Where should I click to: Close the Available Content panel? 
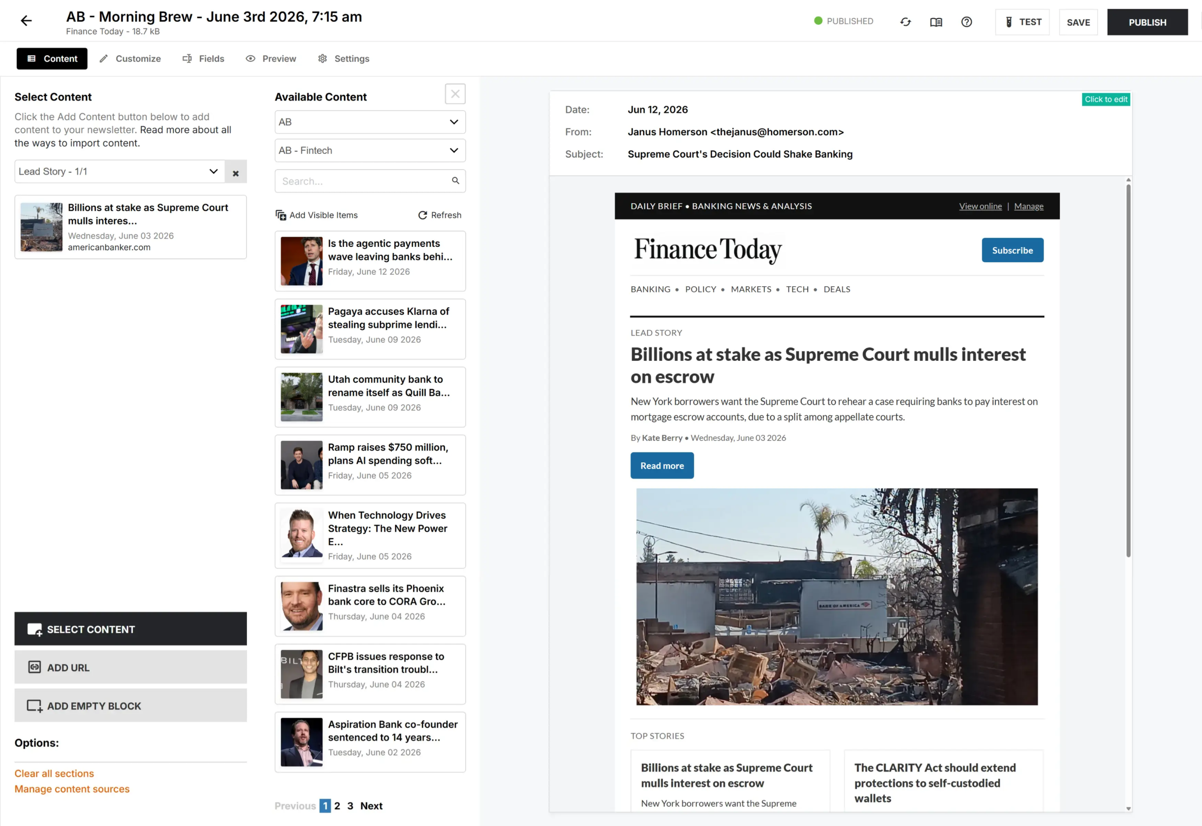(455, 94)
